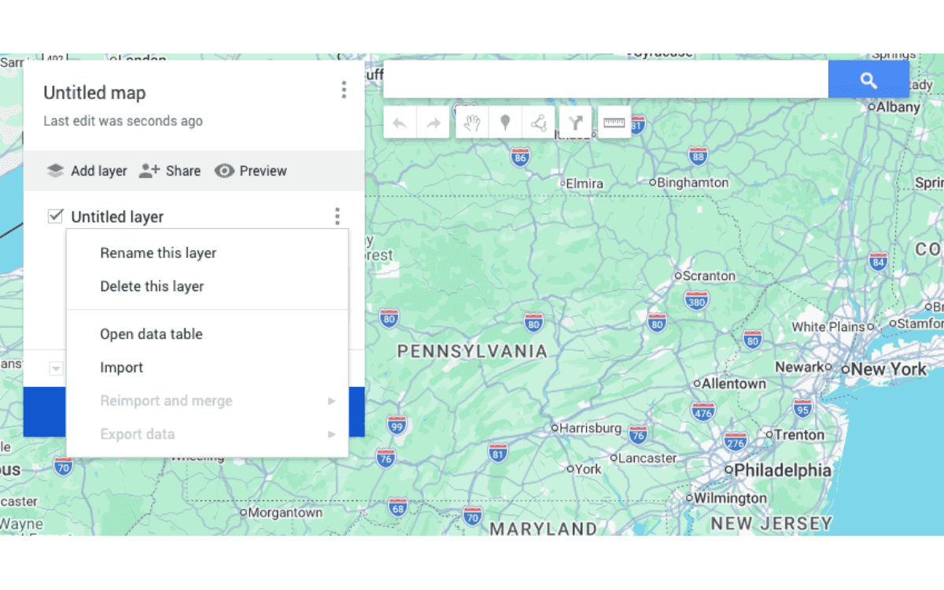
Task: Click the blue search magnifier button
Action: (868, 79)
